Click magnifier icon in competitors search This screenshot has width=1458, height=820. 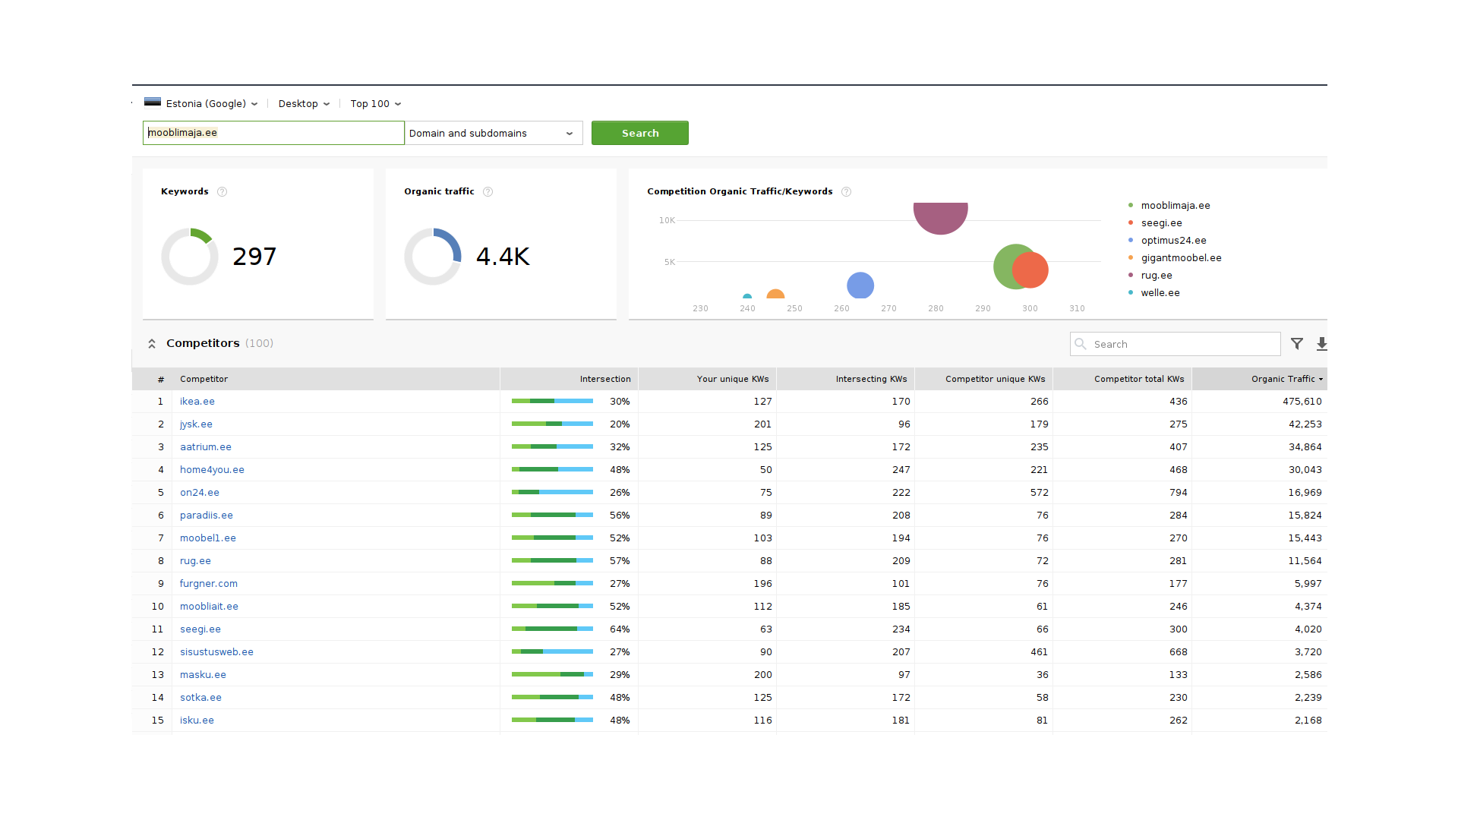click(1081, 344)
